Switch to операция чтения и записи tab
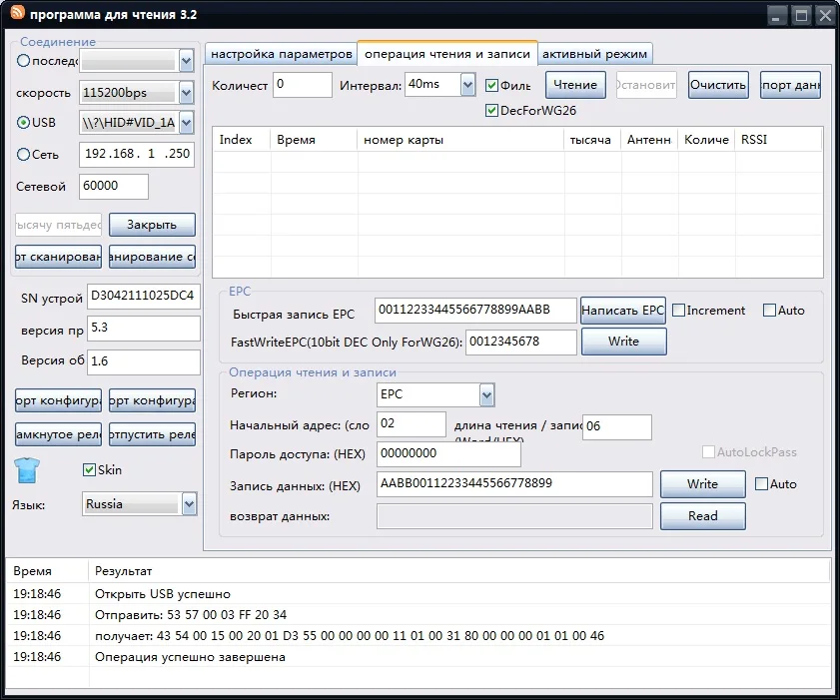 pos(447,54)
